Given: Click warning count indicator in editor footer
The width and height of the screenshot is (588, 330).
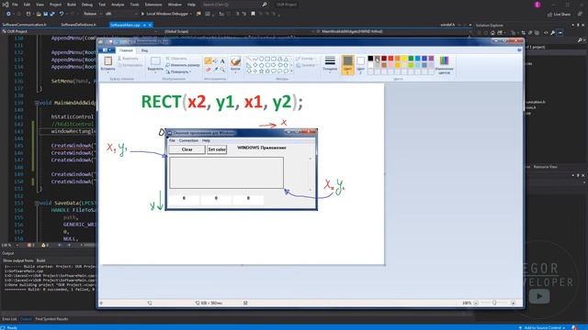Looking at the screenshot, I should click(x=45, y=245).
